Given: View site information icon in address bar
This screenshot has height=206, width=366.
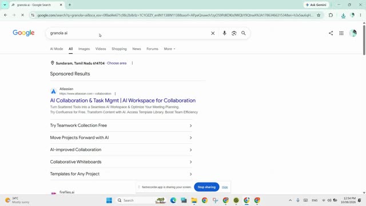Looking at the screenshot, I should 33,15.
